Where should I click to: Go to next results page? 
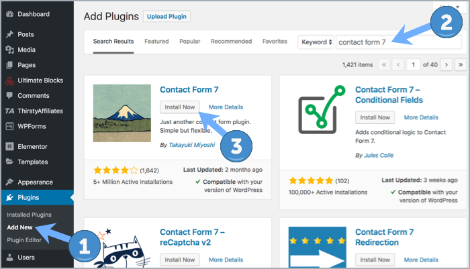446,64
